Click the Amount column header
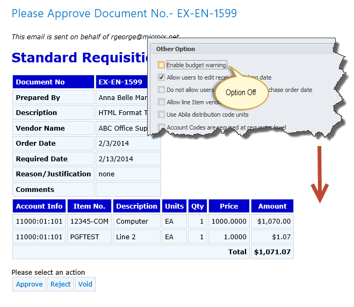Screen dimensions: 354x307 pyautogui.click(x=272, y=206)
